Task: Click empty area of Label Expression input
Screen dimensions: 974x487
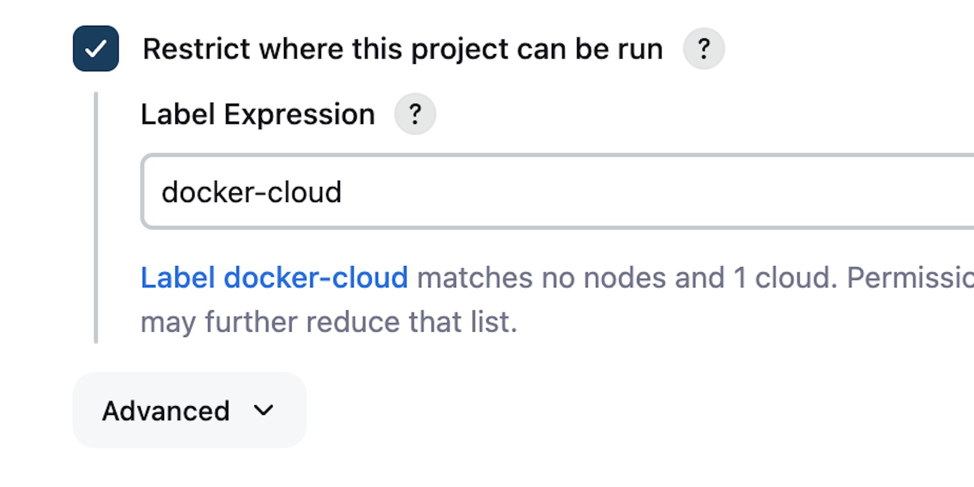Action: click(682, 191)
